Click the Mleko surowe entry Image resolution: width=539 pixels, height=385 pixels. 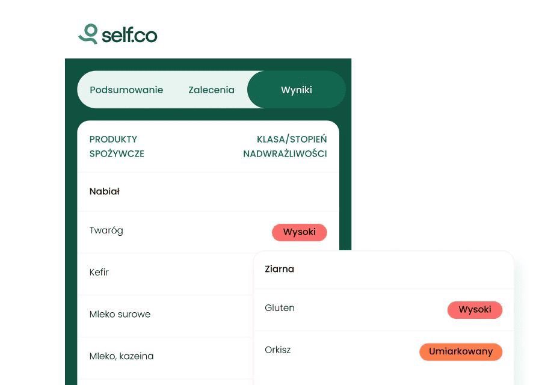(x=120, y=314)
